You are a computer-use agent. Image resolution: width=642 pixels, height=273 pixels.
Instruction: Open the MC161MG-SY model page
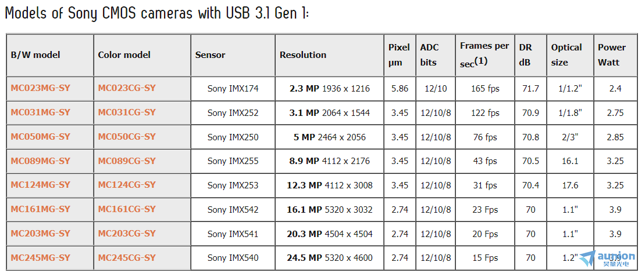click(41, 209)
